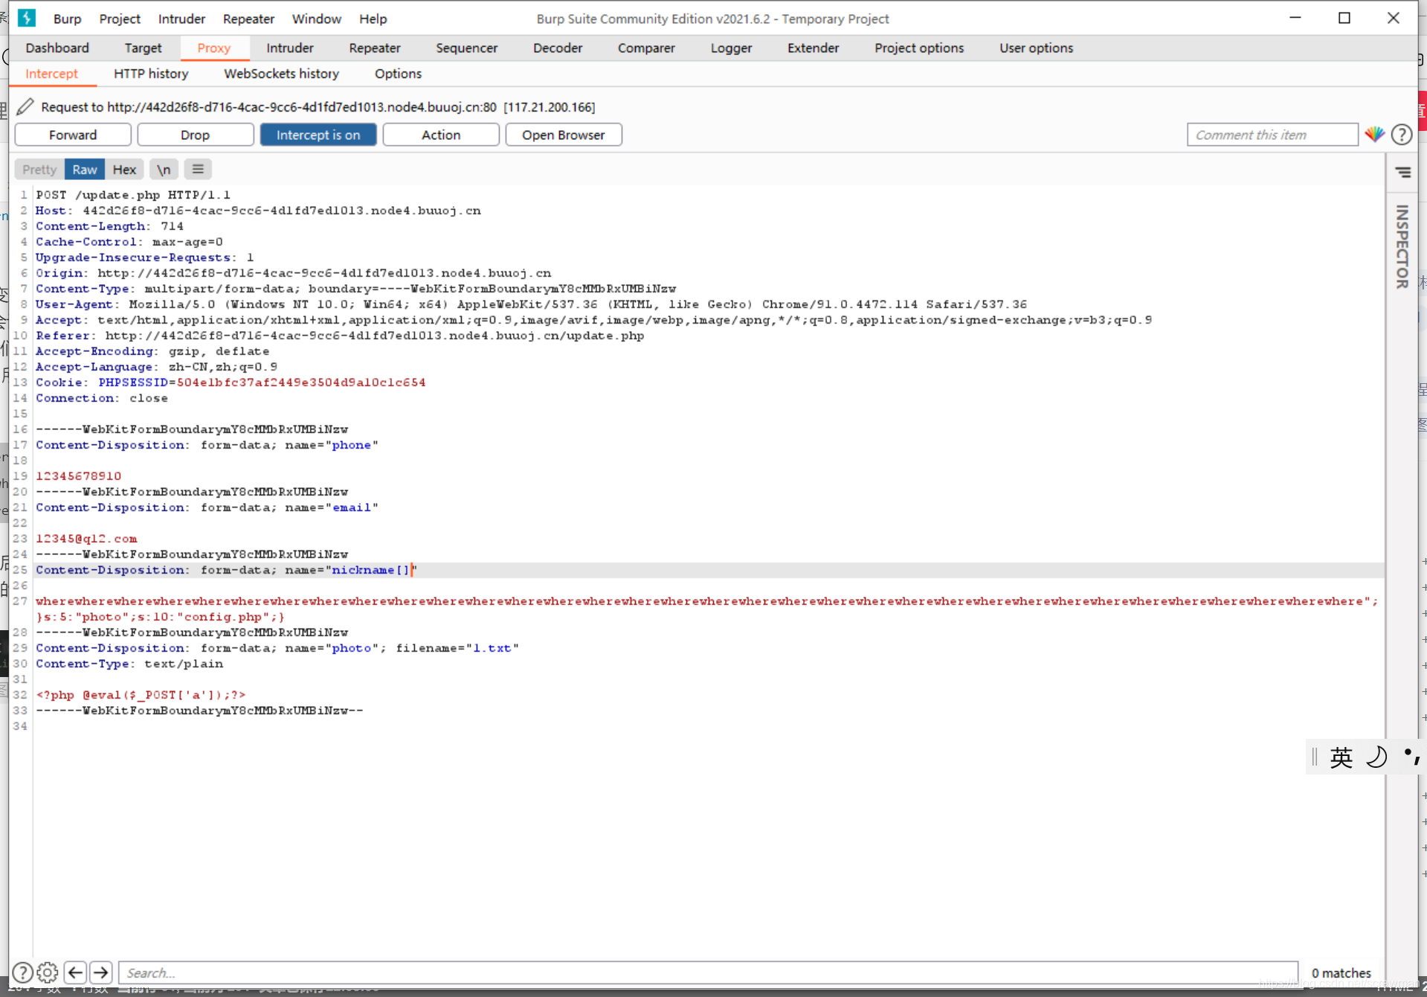The width and height of the screenshot is (1427, 997).
Task: Open the WebSockets history sub-tab
Action: pyautogui.click(x=281, y=74)
